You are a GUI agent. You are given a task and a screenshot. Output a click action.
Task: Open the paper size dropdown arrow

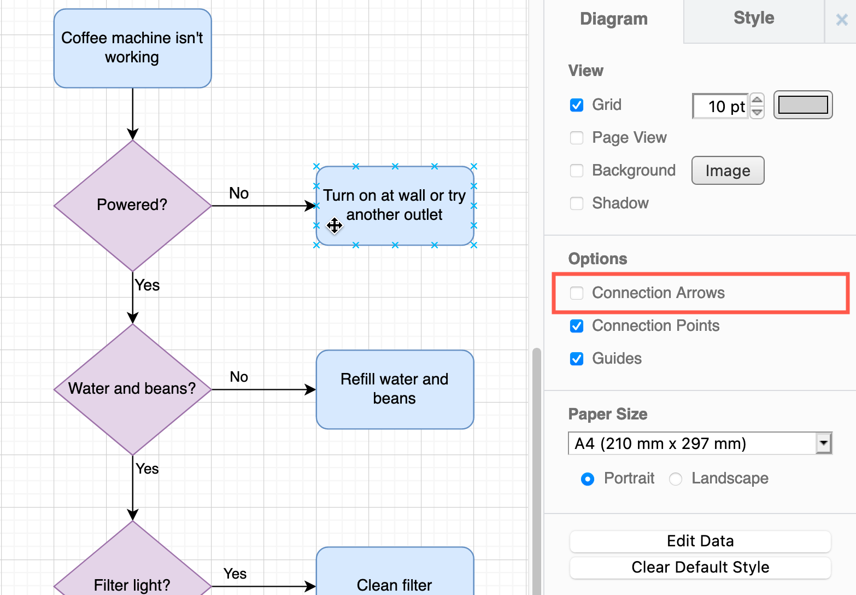coord(823,443)
